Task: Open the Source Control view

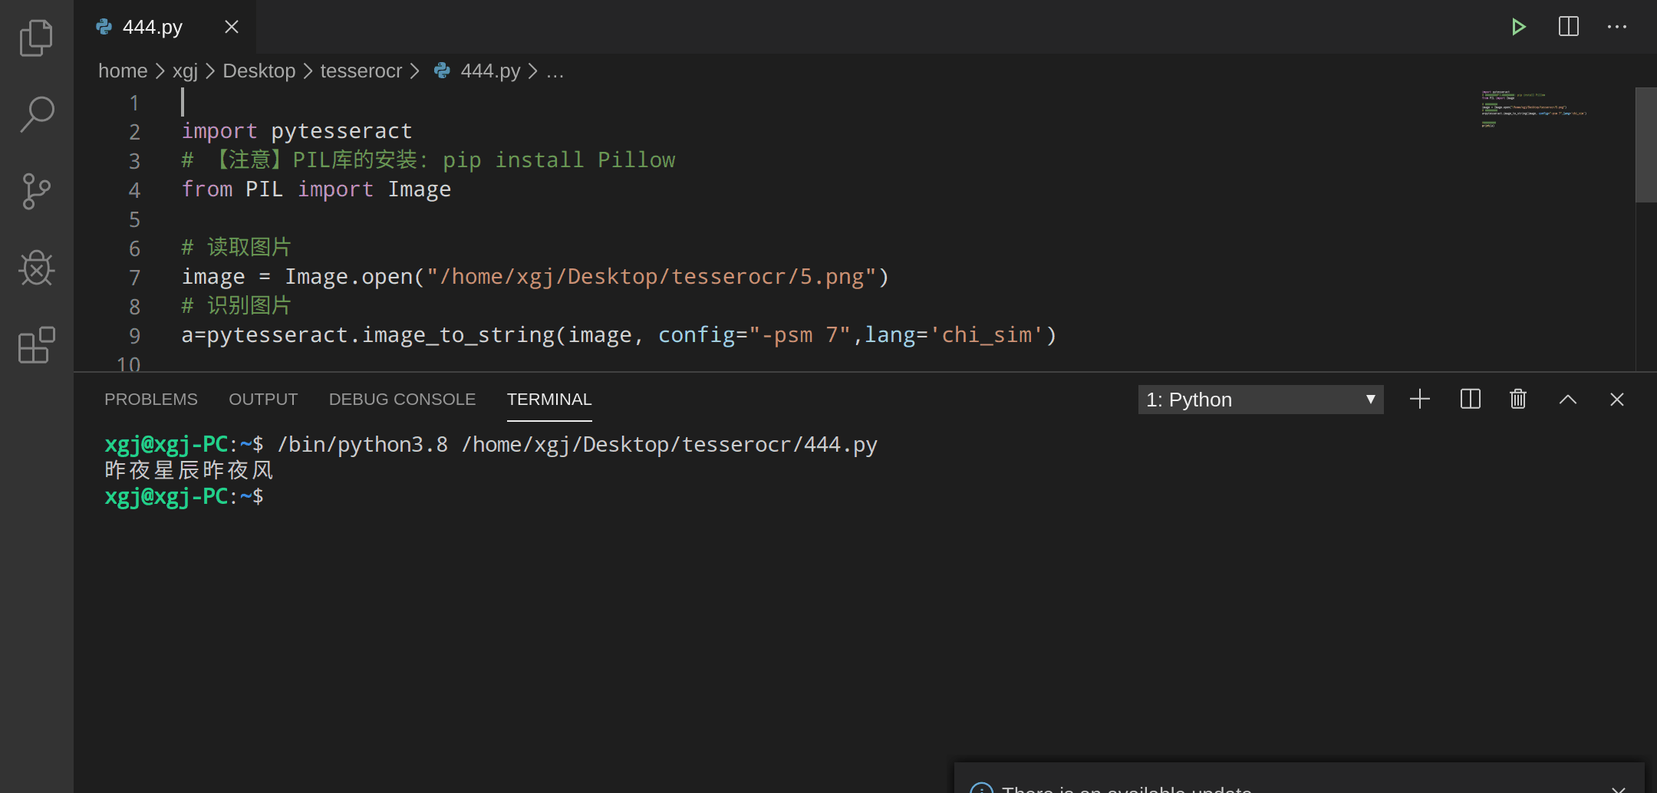Action: [x=36, y=191]
